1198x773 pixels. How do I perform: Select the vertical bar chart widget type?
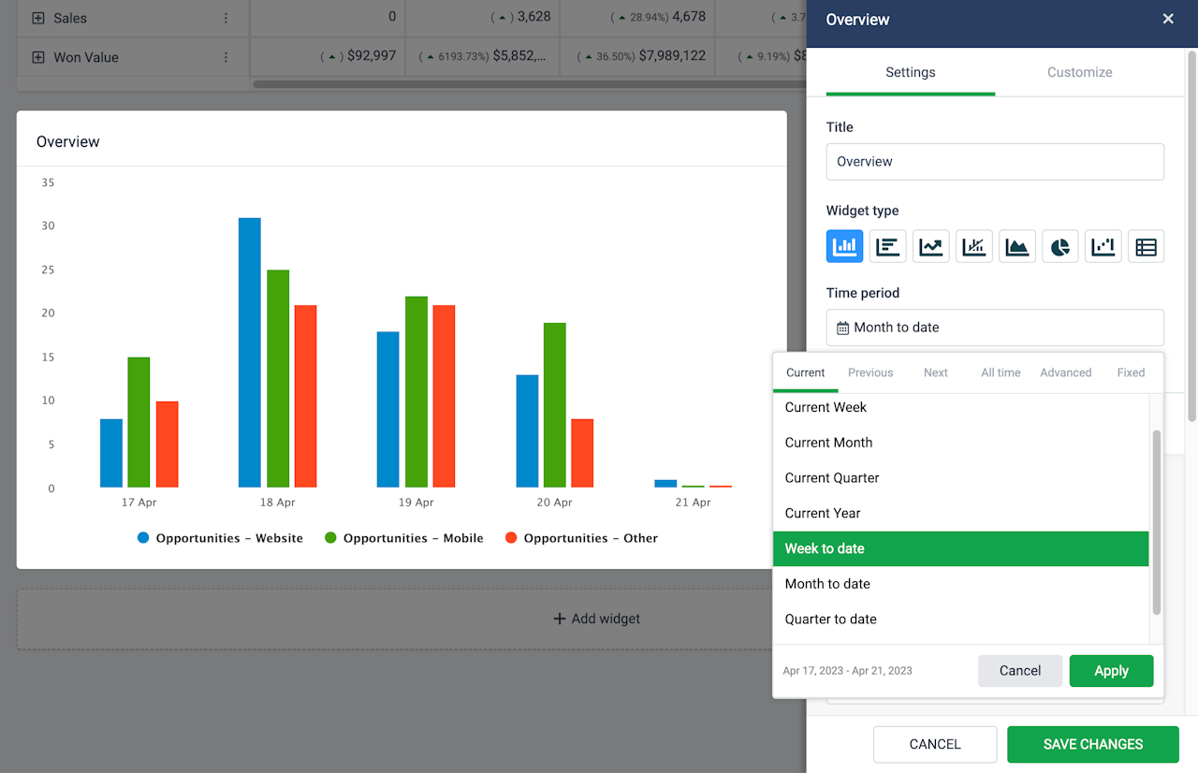coord(844,246)
